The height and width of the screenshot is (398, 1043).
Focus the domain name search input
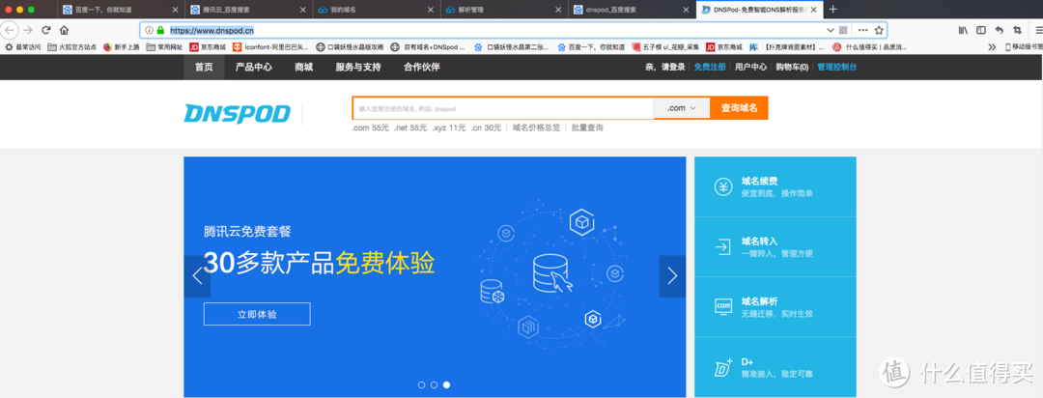point(503,108)
